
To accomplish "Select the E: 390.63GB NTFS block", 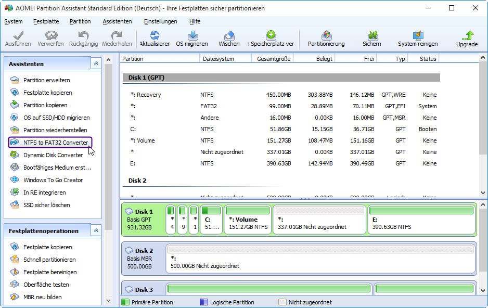I will [x=421, y=220].
